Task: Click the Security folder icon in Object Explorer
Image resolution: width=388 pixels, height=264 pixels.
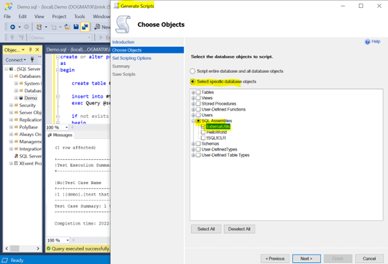Action: coord(16,105)
